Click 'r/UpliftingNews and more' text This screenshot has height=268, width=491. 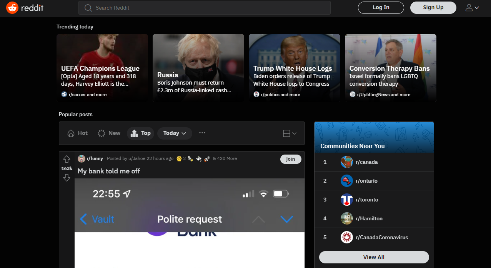coord(384,95)
